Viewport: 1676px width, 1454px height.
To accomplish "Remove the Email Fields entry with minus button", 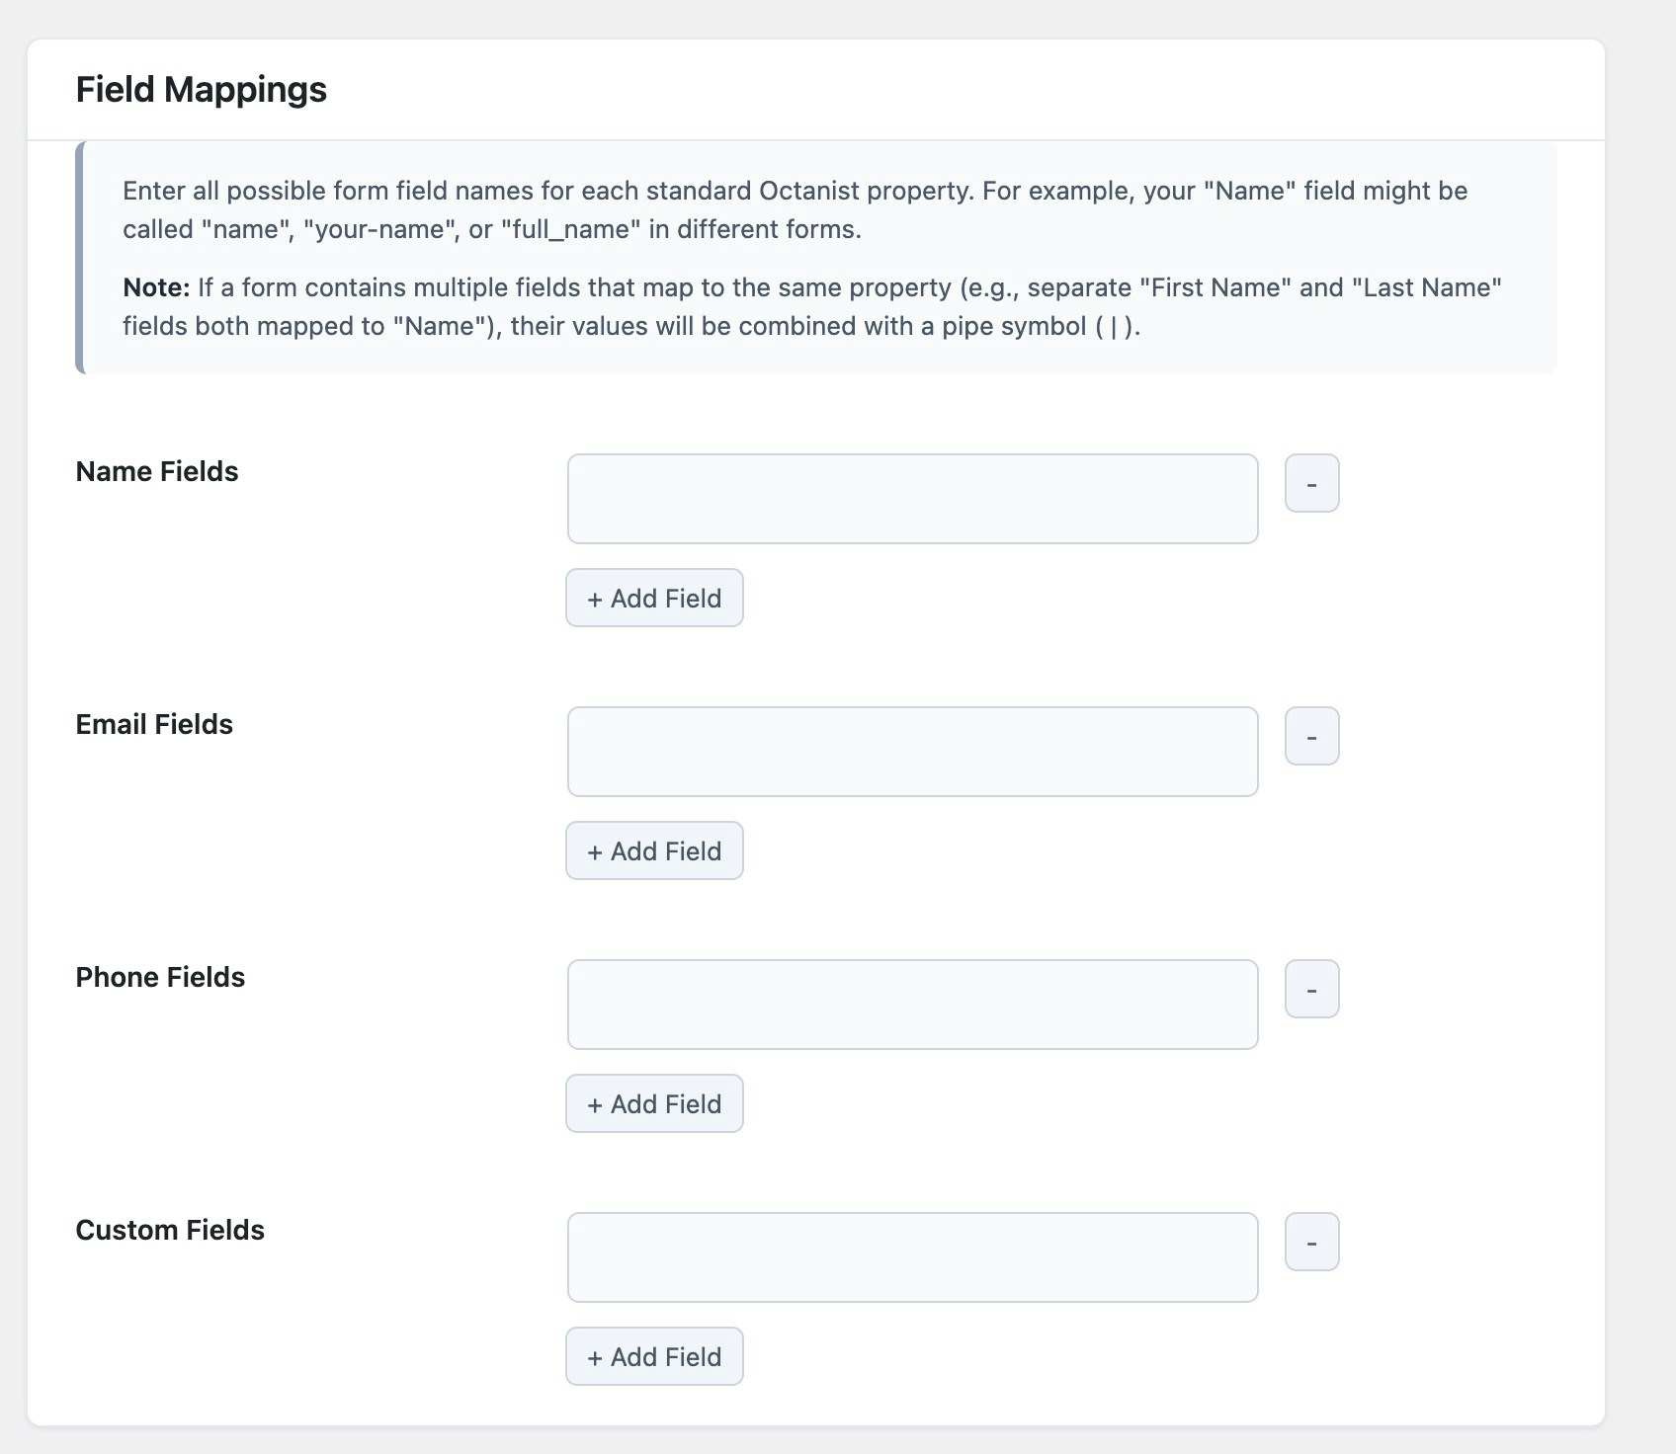I will pos(1311,736).
